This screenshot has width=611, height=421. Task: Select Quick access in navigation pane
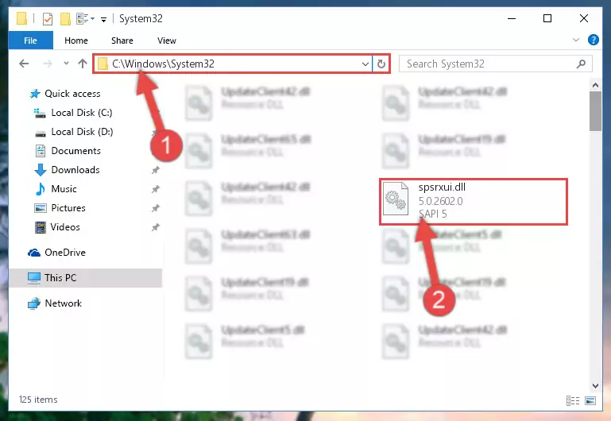[65, 94]
